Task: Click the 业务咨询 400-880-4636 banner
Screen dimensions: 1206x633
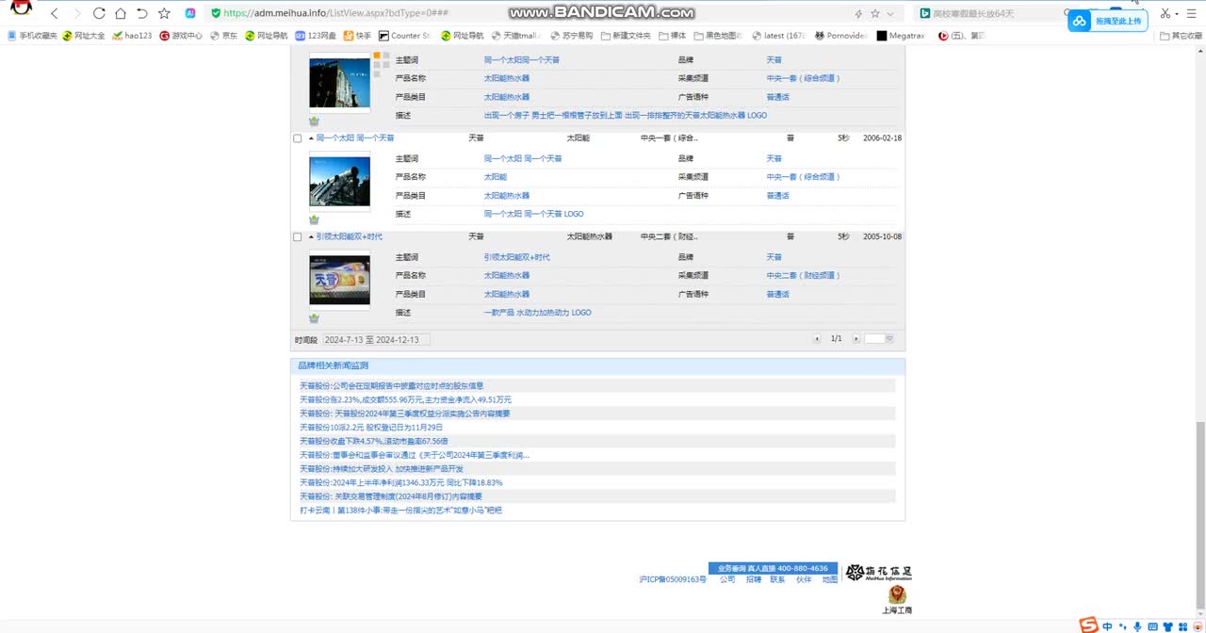Action: (773, 569)
